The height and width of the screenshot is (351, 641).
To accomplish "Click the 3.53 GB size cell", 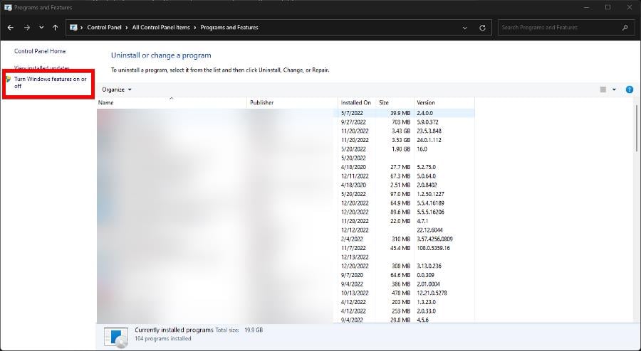I will (x=400, y=140).
